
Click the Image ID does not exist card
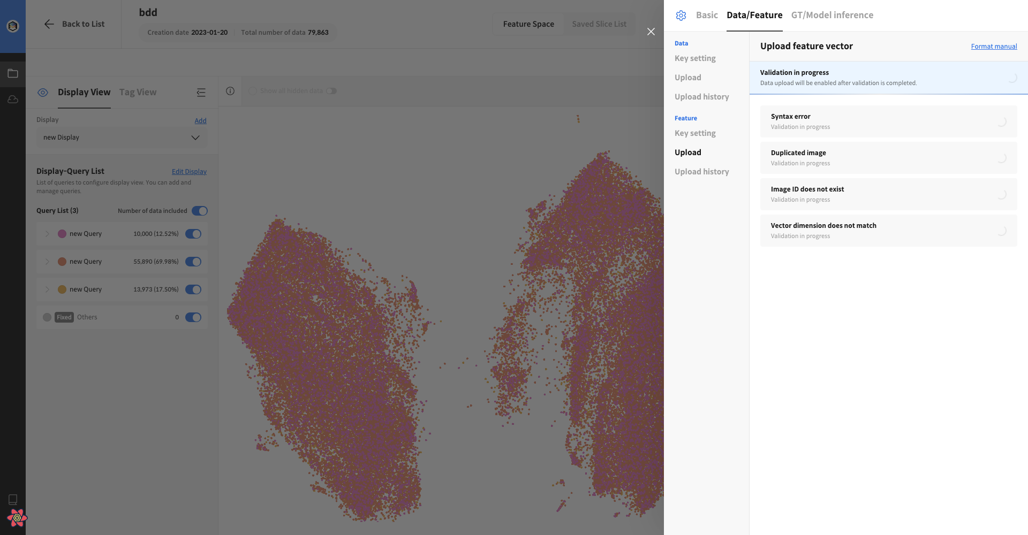pyautogui.click(x=888, y=194)
